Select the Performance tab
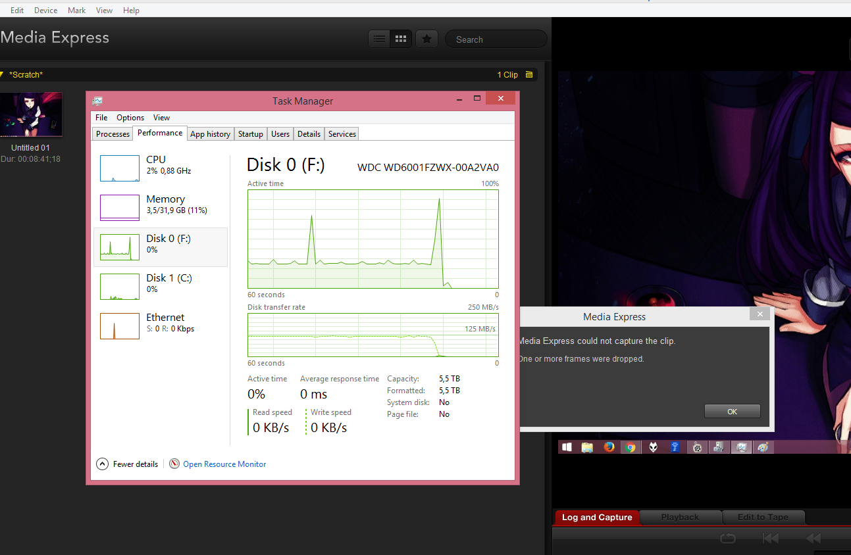851x555 pixels. coord(160,133)
